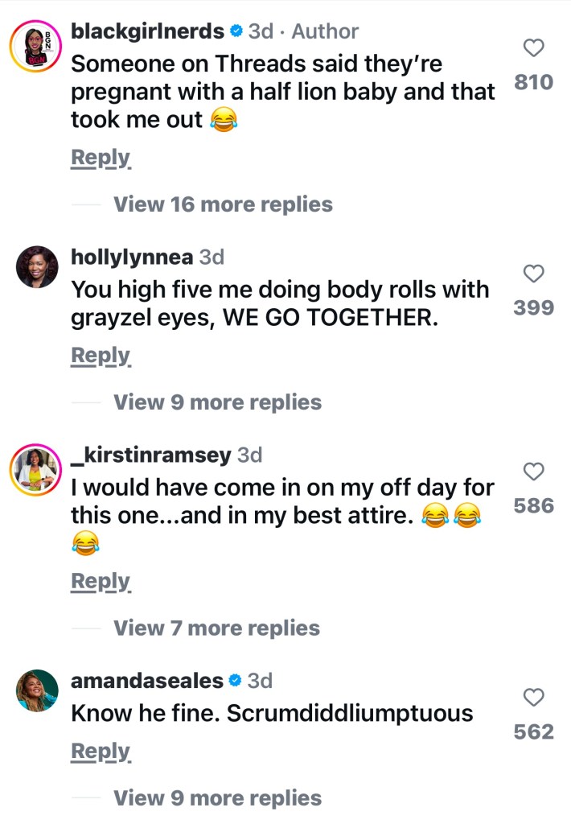Reply to blackgirlnerds' comment

[x=101, y=158]
